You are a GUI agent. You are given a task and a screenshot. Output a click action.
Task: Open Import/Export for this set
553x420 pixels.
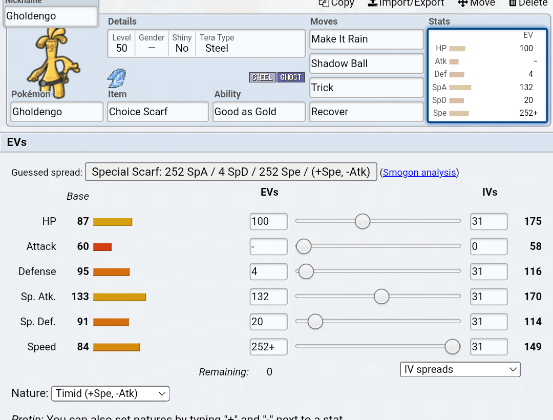(x=406, y=3)
